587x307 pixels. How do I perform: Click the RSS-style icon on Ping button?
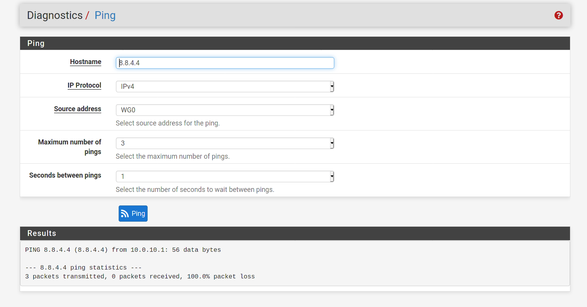[125, 214]
